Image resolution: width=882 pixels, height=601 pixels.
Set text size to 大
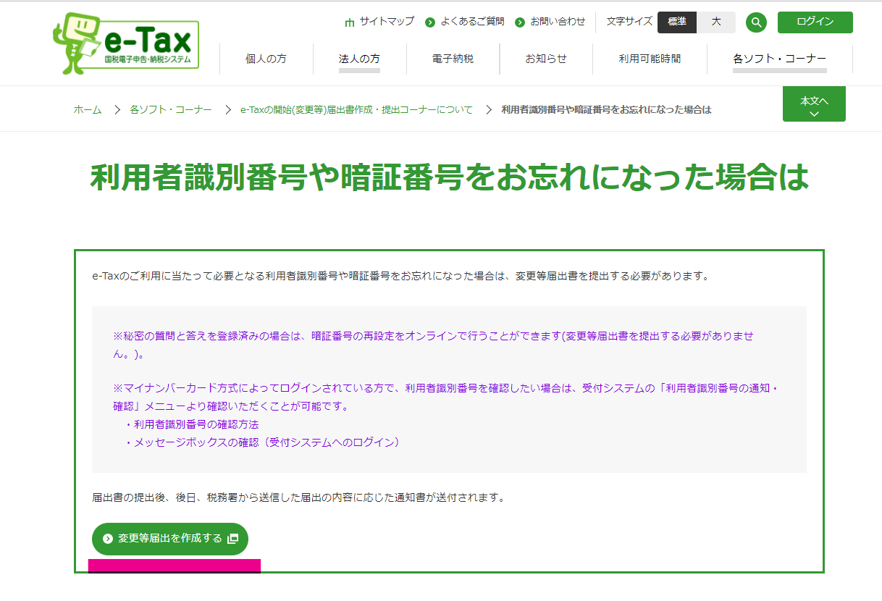[x=716, y=22]
